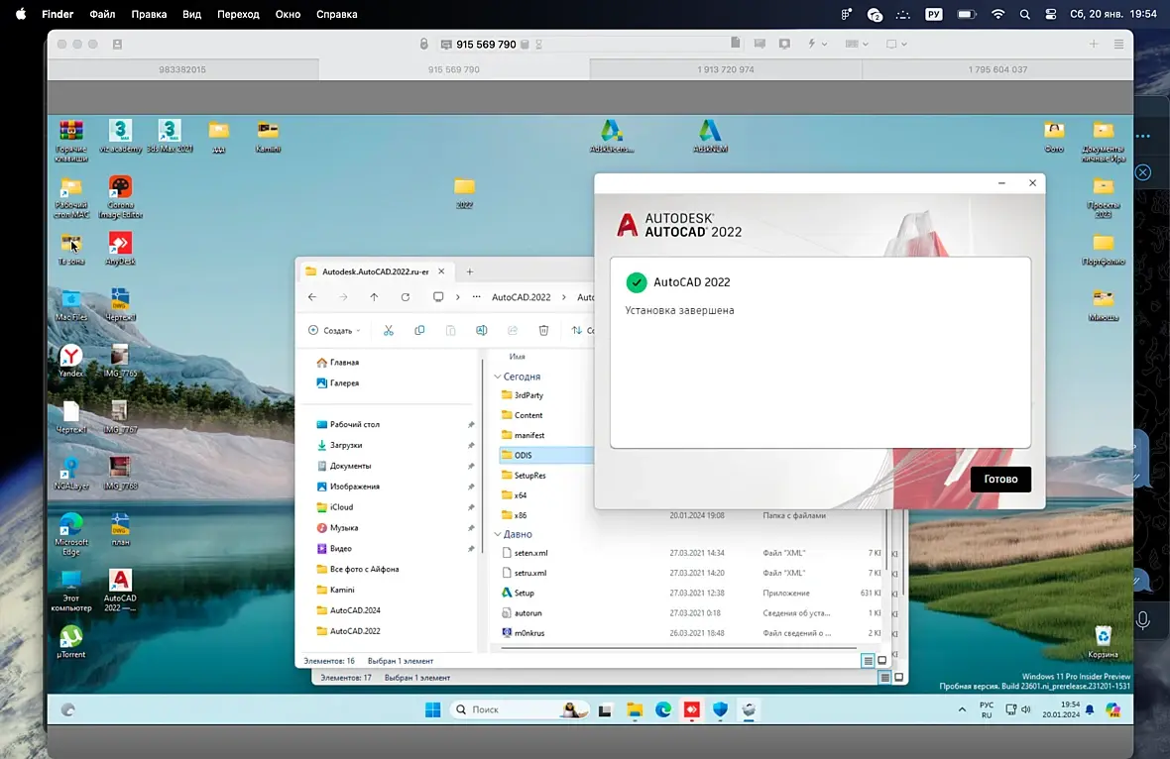The height and width of the screenshot is (759, 1170).
Task: Open Переход menu in macOS menu bar
Action: tap(238, 14)
